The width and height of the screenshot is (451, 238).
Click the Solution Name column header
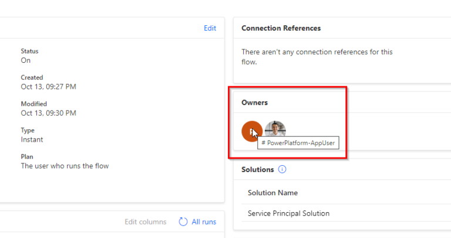tap(272, 193)
